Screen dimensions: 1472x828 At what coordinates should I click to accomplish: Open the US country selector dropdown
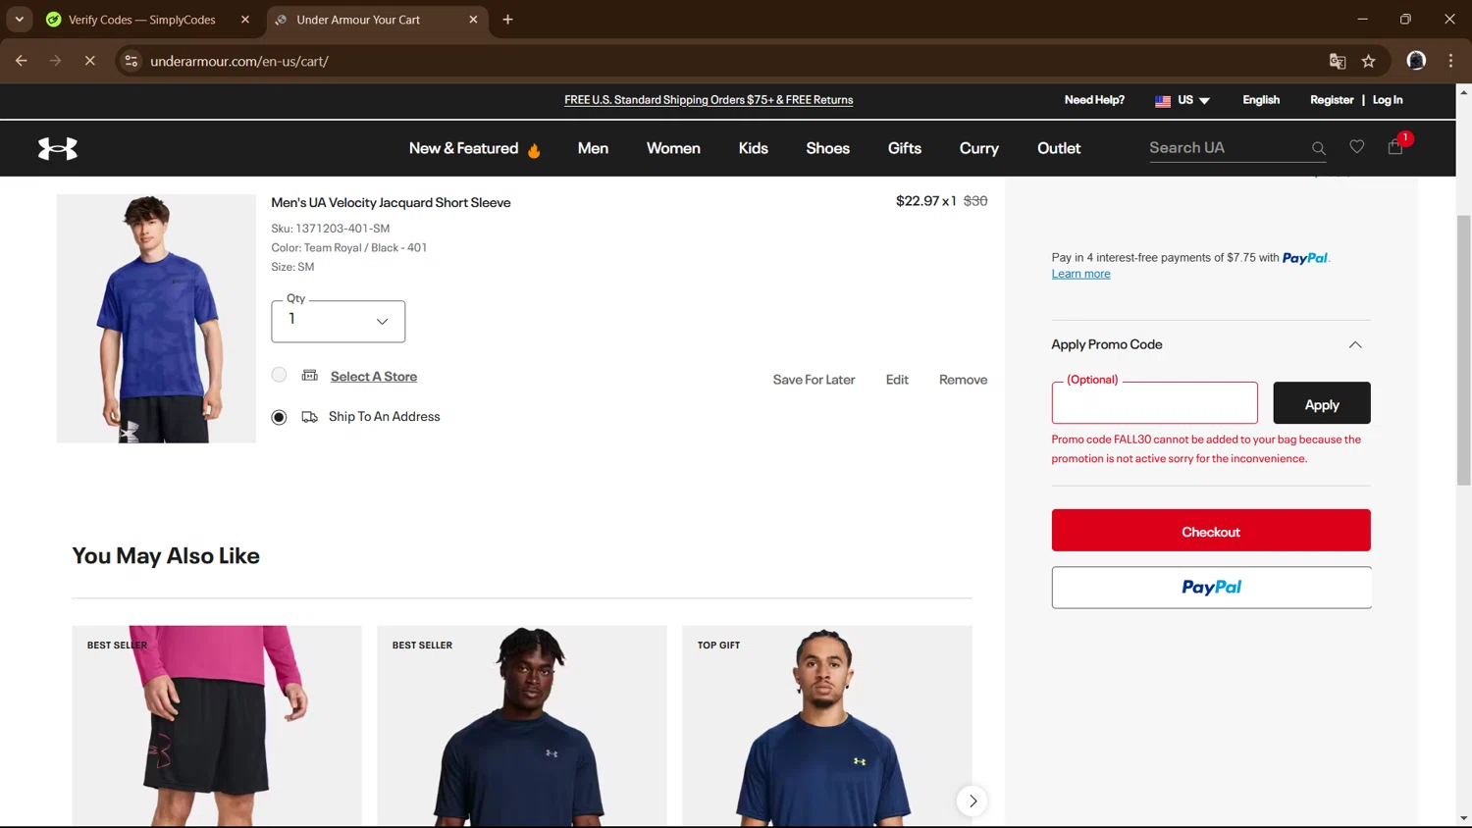coord(1183,100)
